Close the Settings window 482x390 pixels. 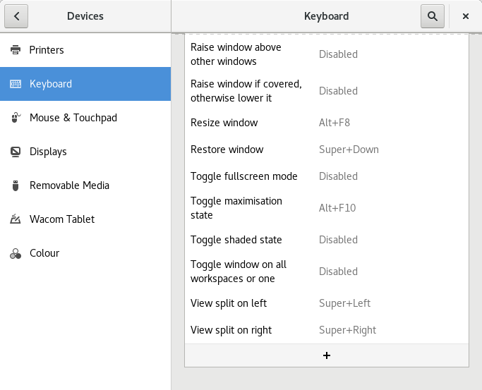pyautogui.click(x=466, y=16)
